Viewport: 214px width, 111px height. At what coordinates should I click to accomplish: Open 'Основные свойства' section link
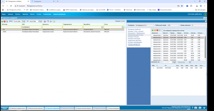tap(134, 29)
